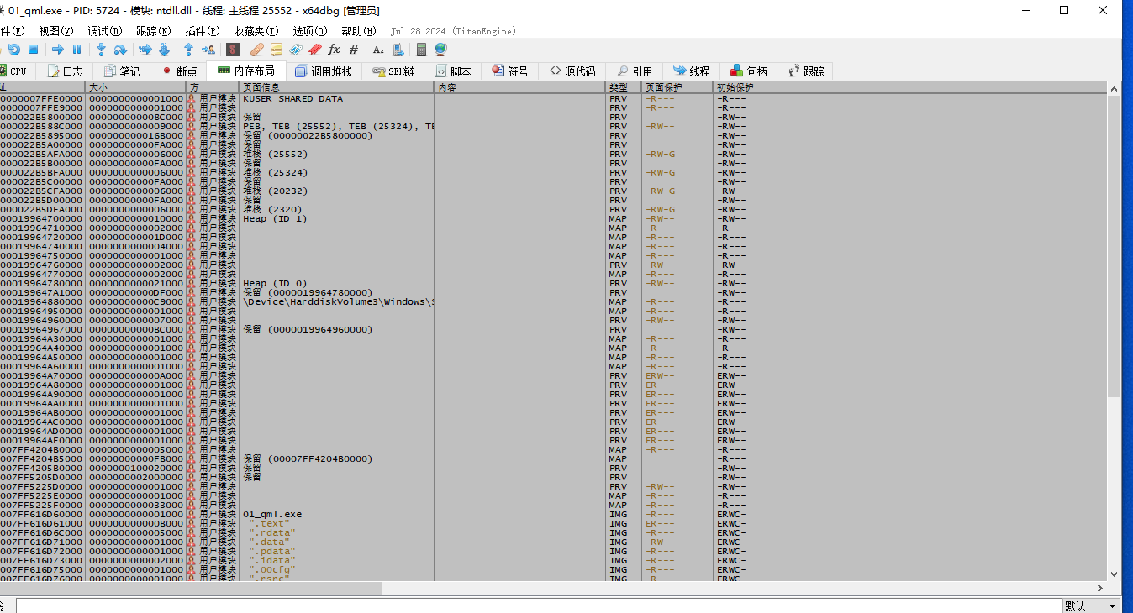Screen dimensions: 1133x613
Task: Click the pause execution icon
Action: [x=76, y=50]
